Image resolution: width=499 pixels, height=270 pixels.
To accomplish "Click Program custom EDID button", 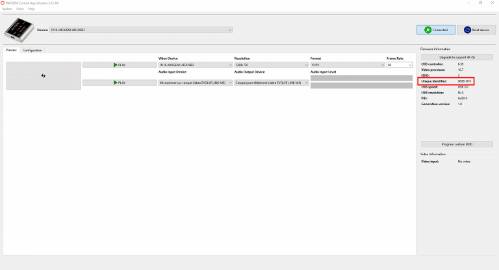I will (x=457, y=144).
